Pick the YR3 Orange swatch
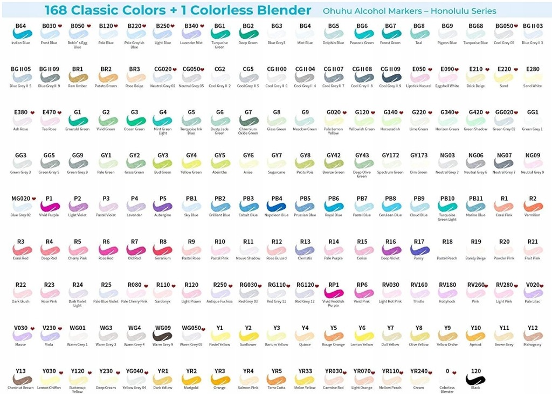The image size is (552, 394). click(220, 379)
